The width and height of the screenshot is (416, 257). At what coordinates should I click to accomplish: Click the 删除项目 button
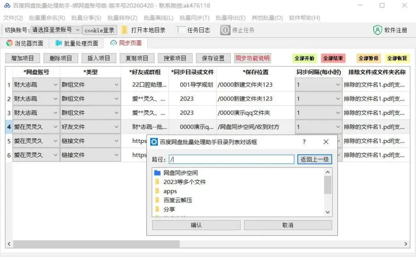click(x=61, y=58)
